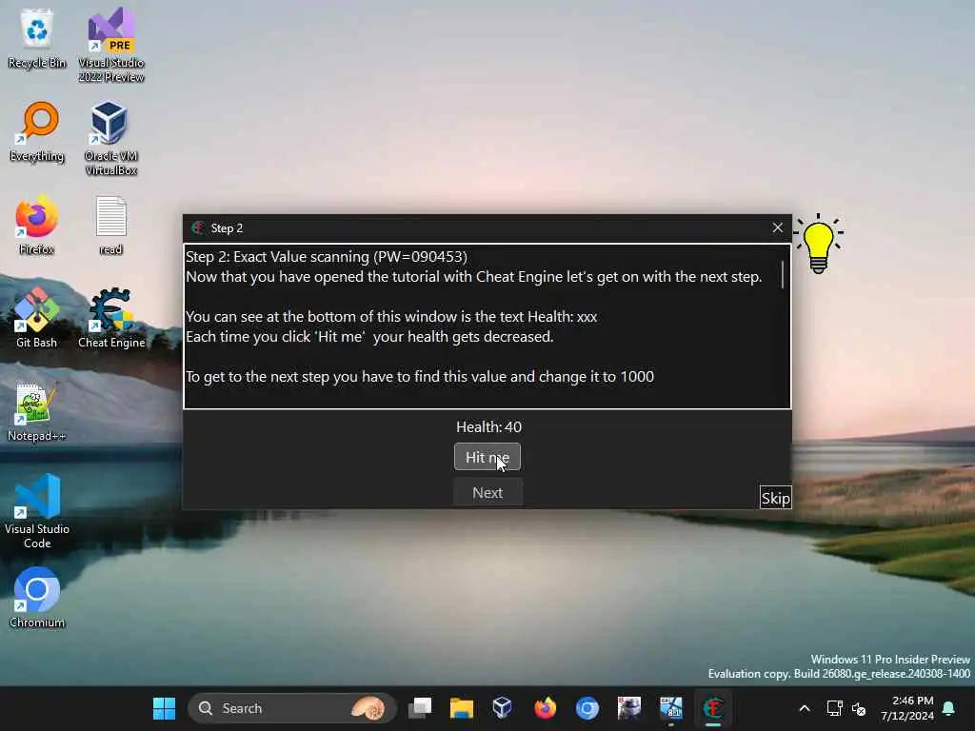Open the Everything search shortcut

tap(37, 131)
